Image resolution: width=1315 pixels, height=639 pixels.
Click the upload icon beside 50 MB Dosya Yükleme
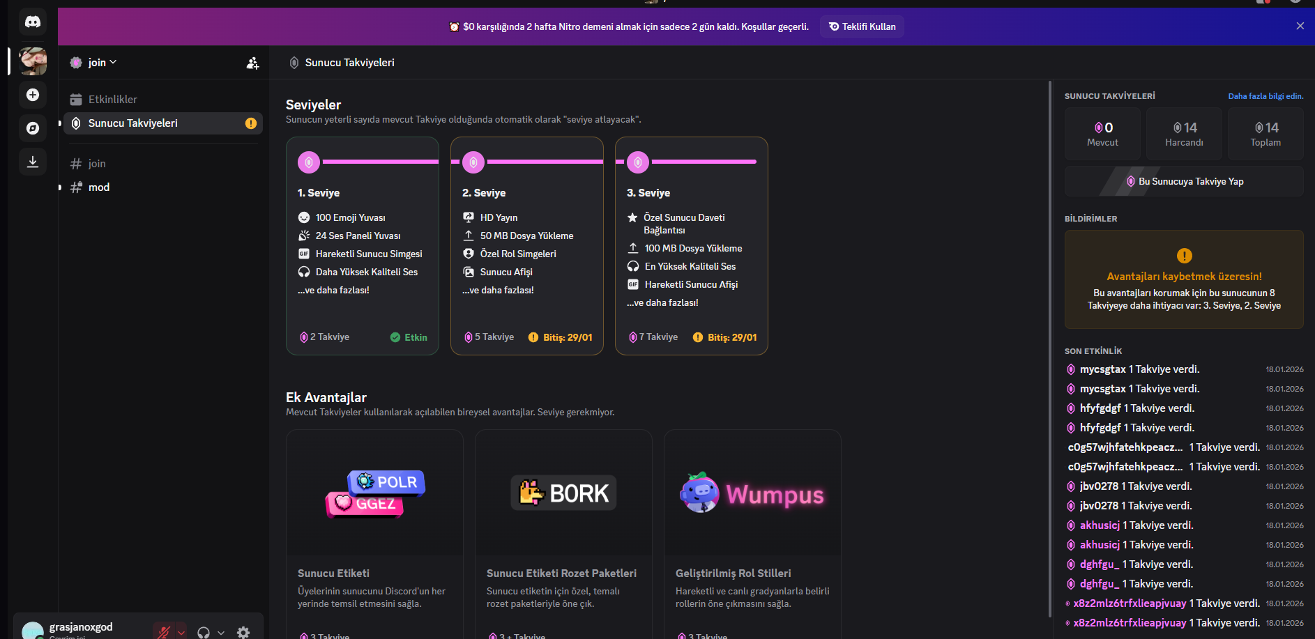click(469, 236)
